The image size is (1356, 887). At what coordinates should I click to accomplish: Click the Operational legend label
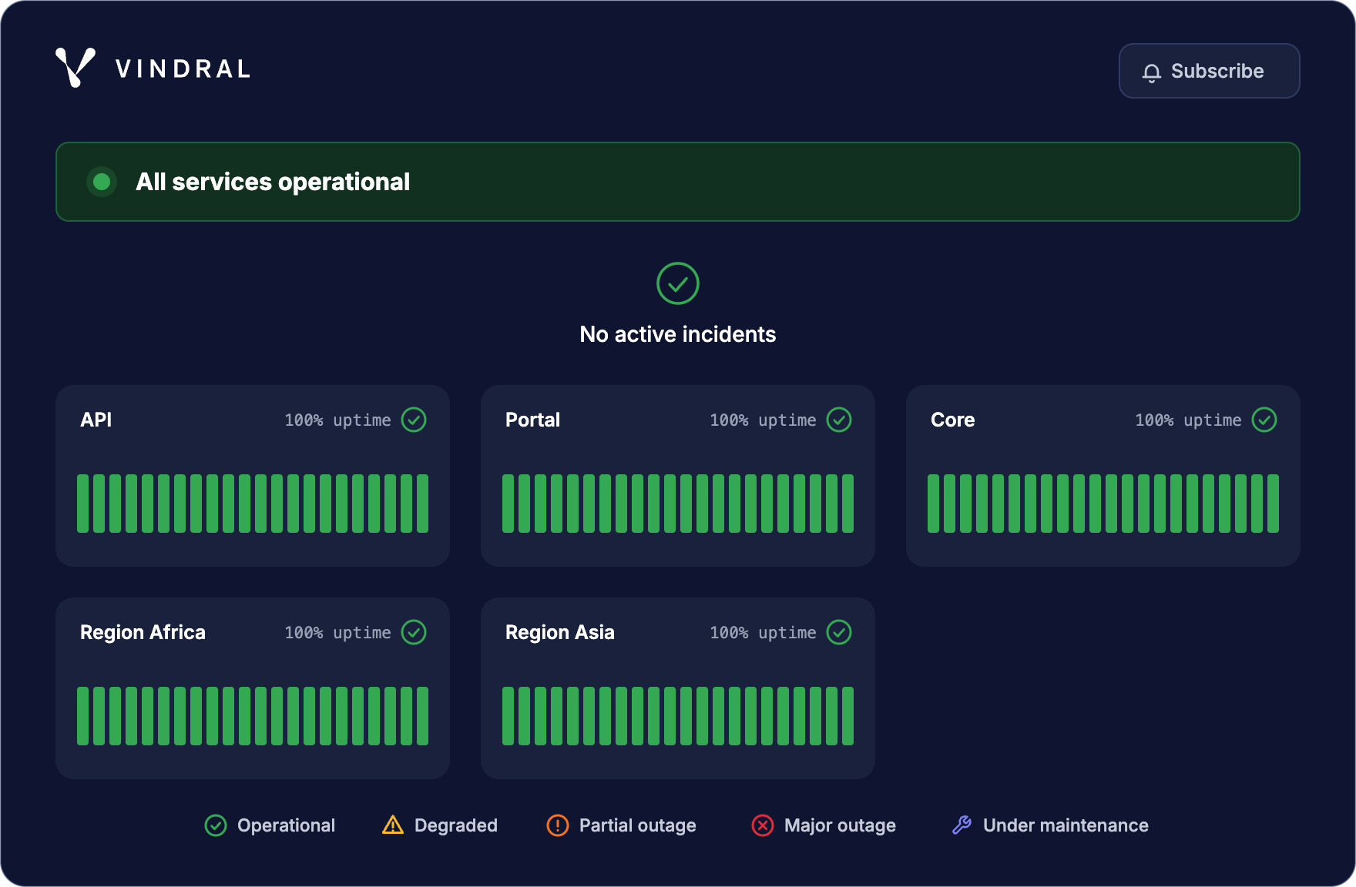286,825
